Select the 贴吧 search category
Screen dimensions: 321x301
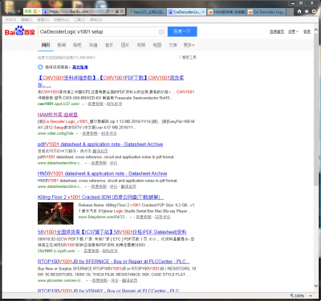tap(77, 45)
